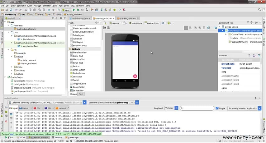Open the Nexus 4 device dropdown
The width and height of the screenshot is (266, 143).
pos(115,23)
